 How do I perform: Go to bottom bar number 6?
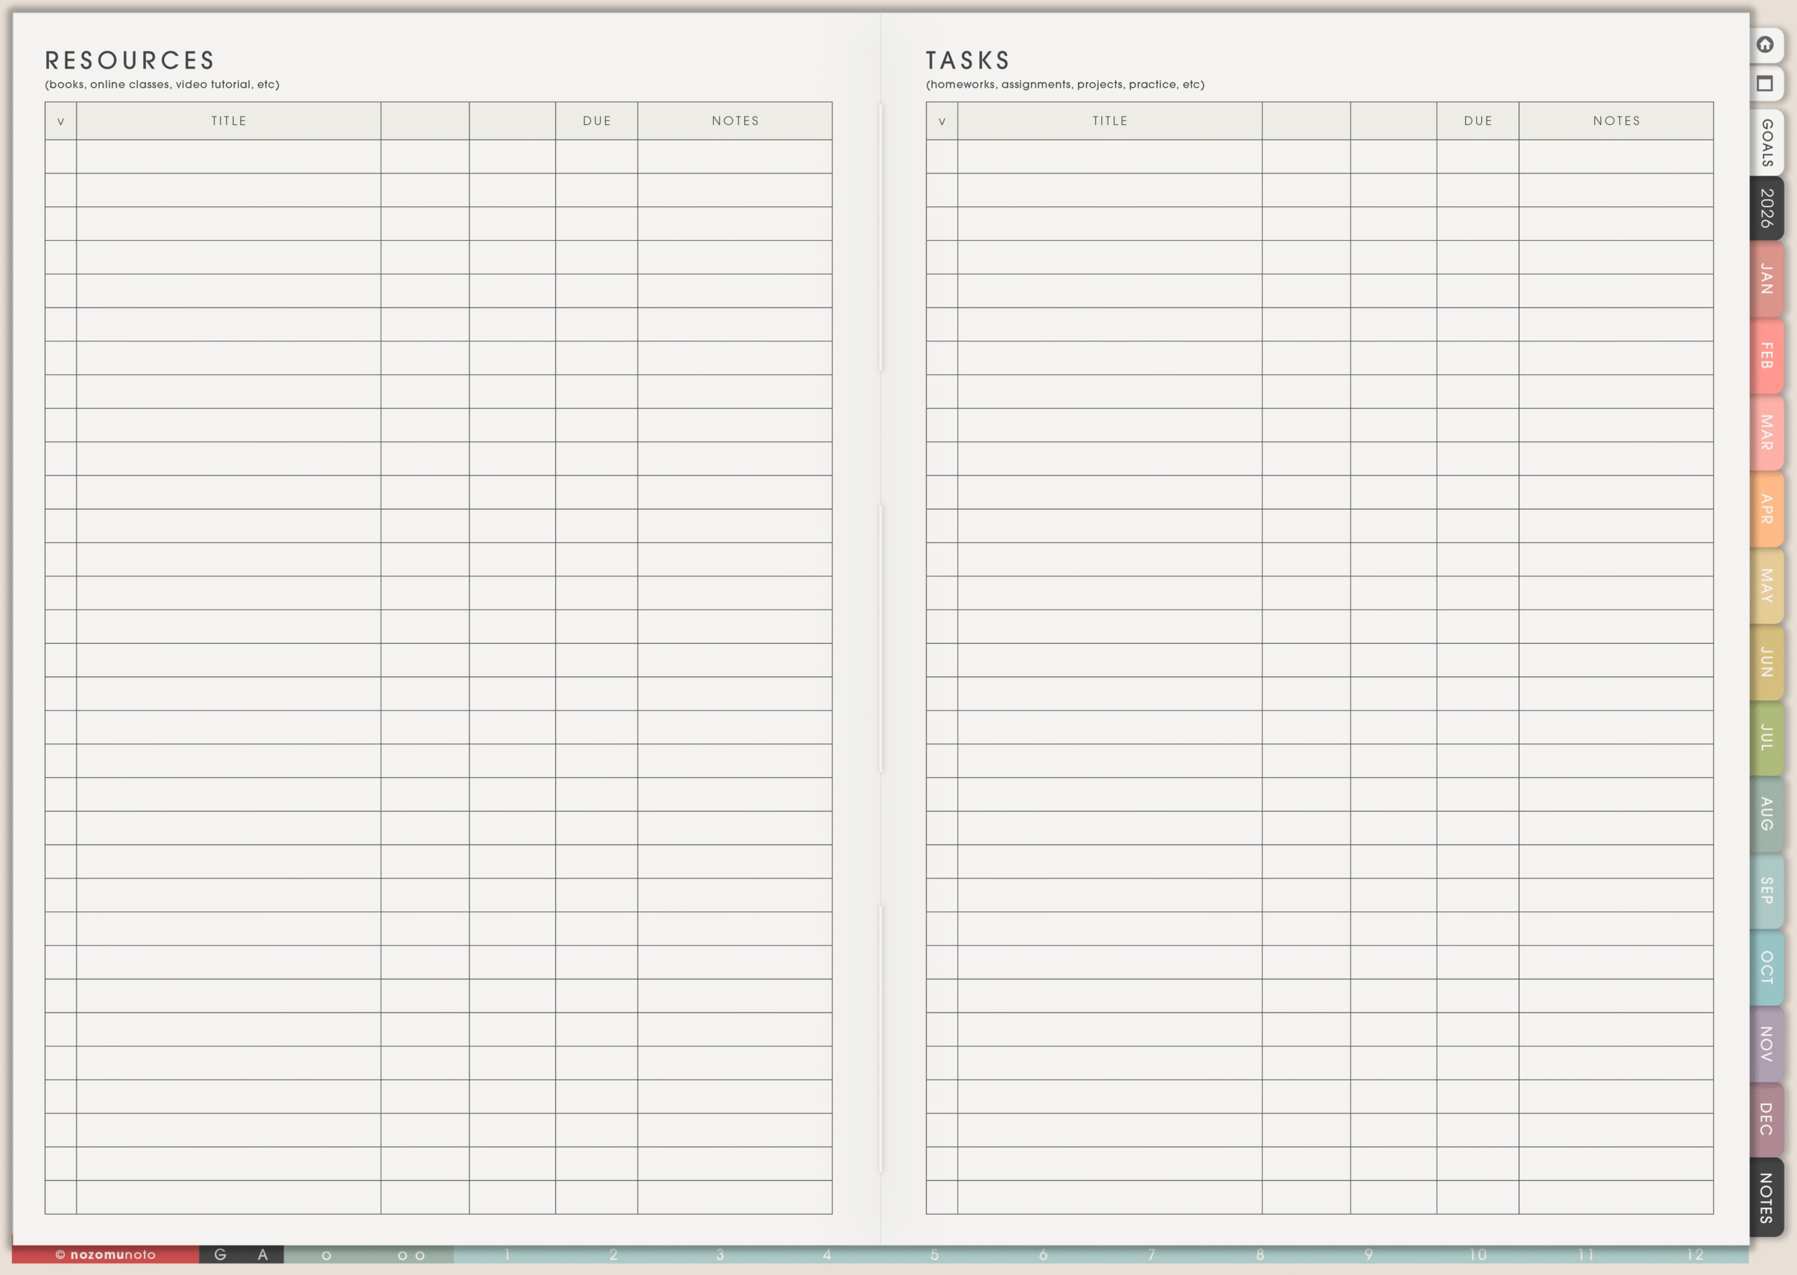pos(1043,1255)
